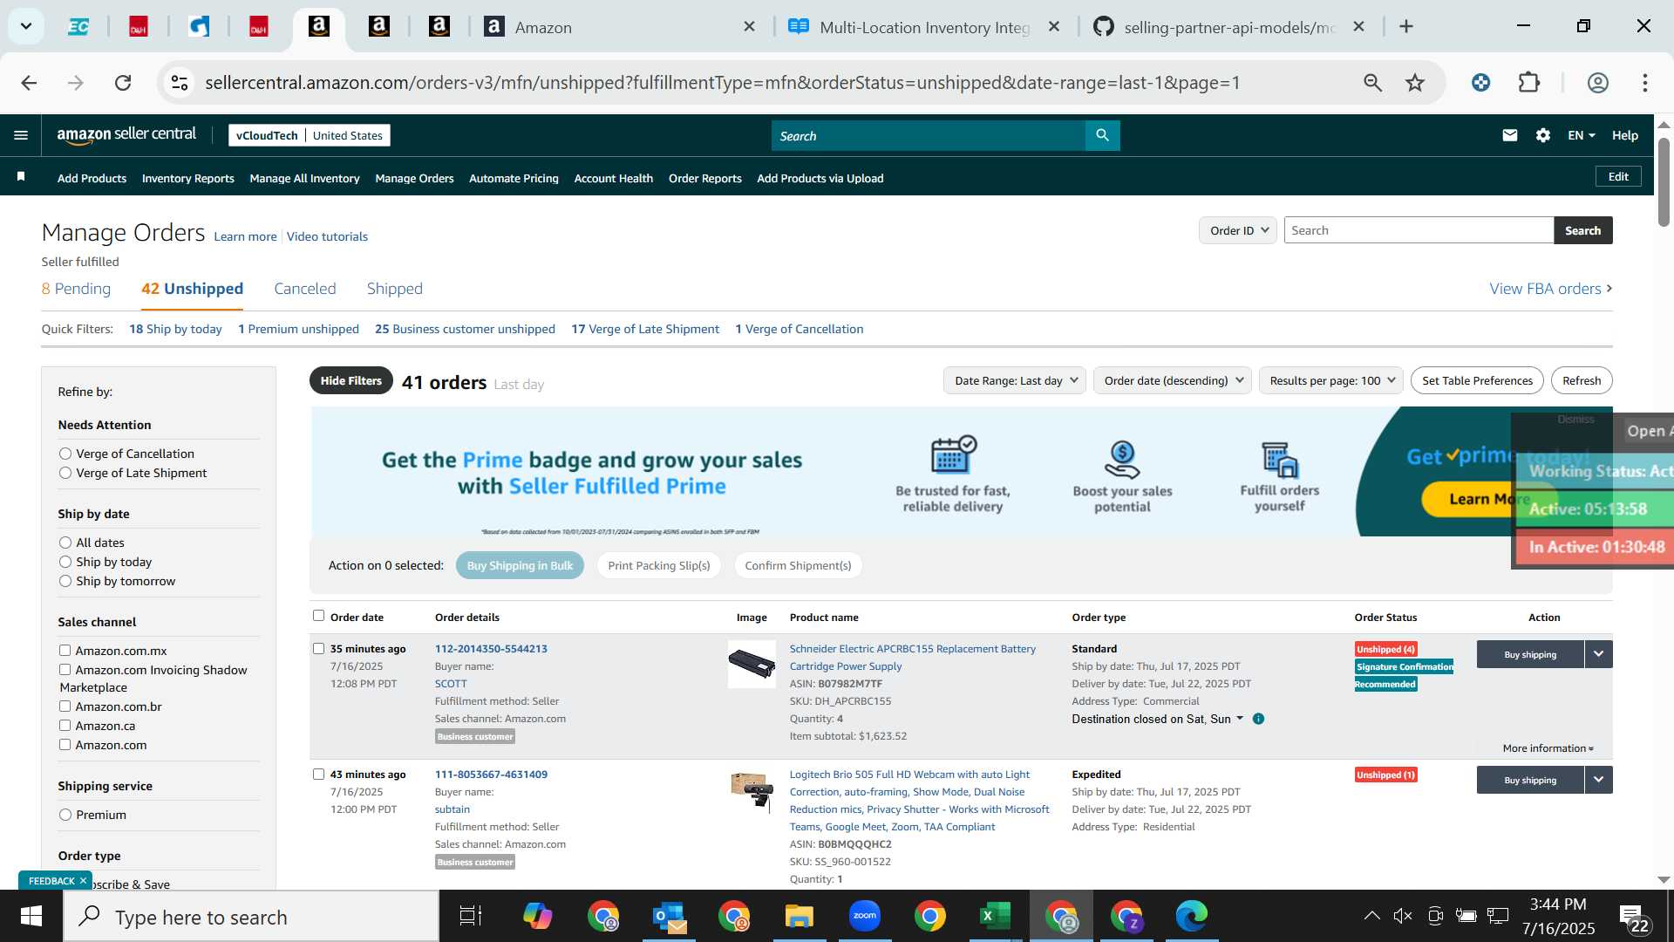Open the Seller Central hamburger menu
1674x942 pixels.
pyautogui.click(x=21, y=135)
